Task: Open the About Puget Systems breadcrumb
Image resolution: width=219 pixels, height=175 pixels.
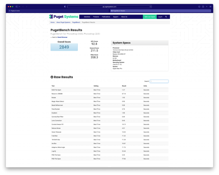Action: (63, 22)
